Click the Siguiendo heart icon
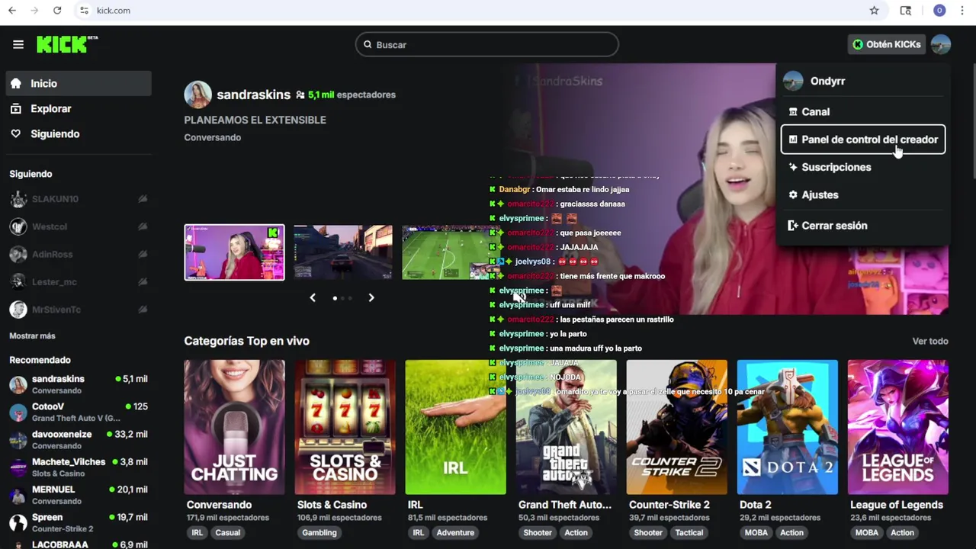The image size is (976, 549). [x=15, y=134]
